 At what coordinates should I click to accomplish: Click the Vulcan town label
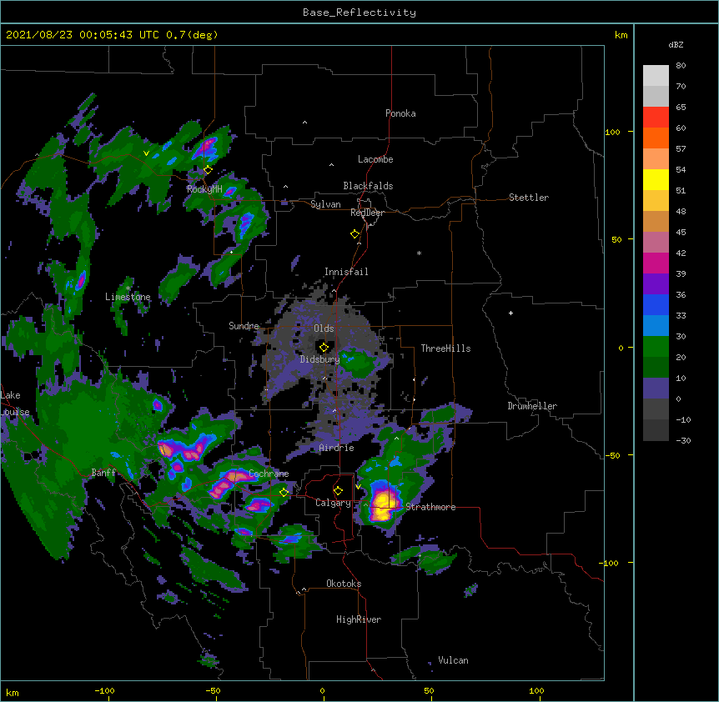tap(453, 660)
